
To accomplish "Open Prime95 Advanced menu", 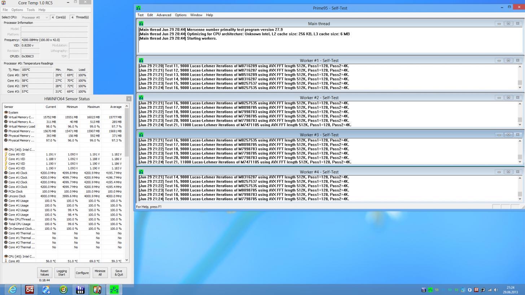I will [164, 15].
